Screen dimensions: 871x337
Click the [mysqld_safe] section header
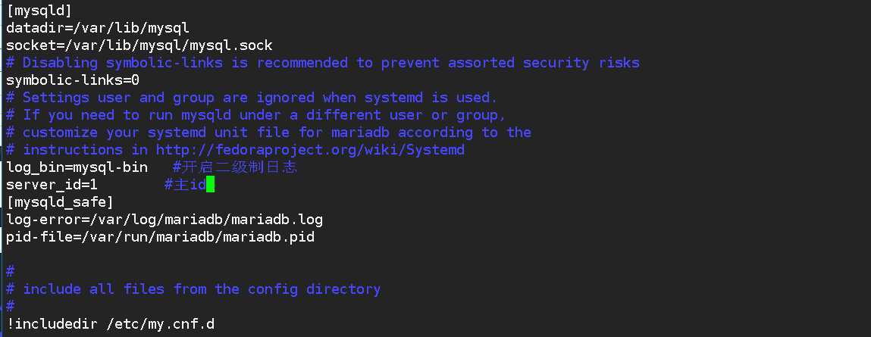click(x=60, y=201)
